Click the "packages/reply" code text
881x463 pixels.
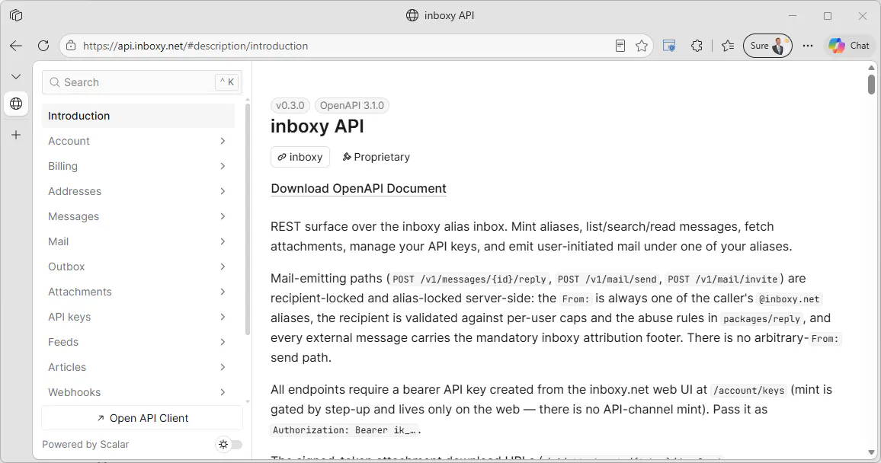(761, 319)
